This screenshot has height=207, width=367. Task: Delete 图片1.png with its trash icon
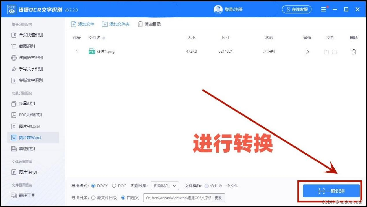pyautogui.click(x=354, y=52)
